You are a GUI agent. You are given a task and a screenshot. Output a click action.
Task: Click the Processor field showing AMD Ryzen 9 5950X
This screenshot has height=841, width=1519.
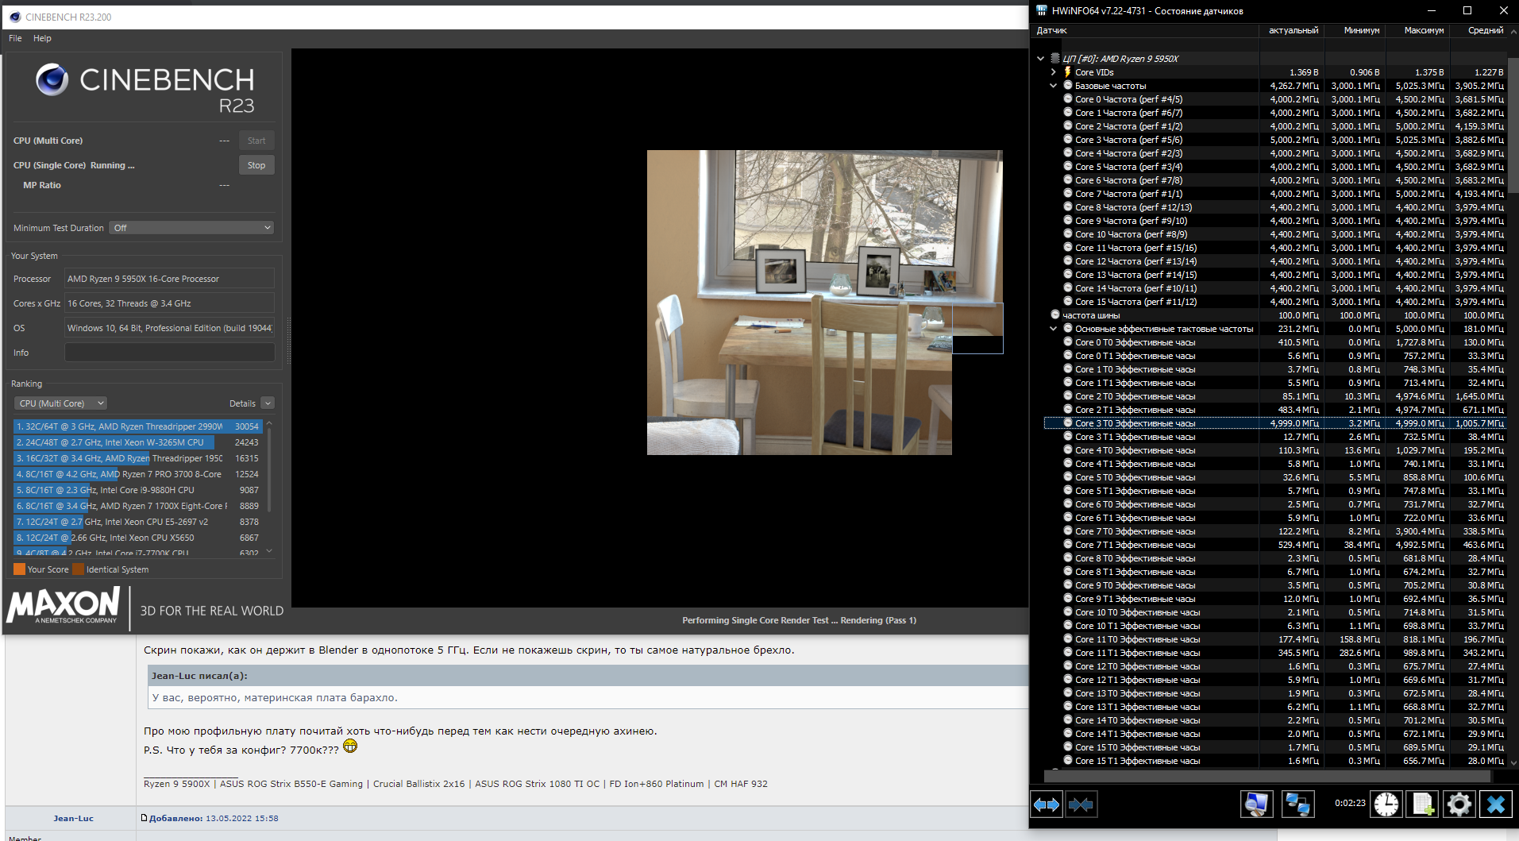point(169,279)
